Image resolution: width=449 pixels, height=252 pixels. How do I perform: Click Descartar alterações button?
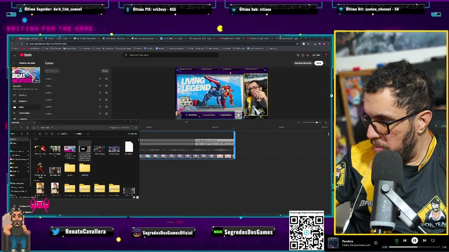303,63
